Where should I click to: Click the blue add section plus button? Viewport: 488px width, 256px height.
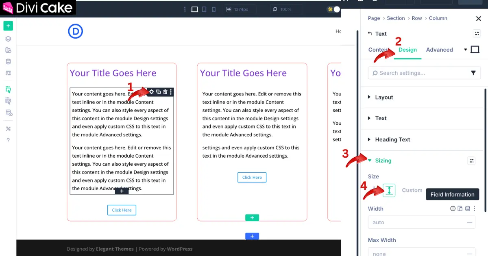pyautogui.click(x=252, y=236)
